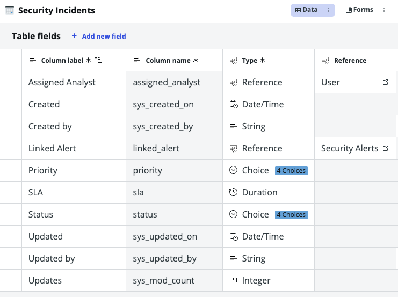This screenshot has width=398, height=297.
Task: Click the String icon in Updated by row
Action: [233, 258]
